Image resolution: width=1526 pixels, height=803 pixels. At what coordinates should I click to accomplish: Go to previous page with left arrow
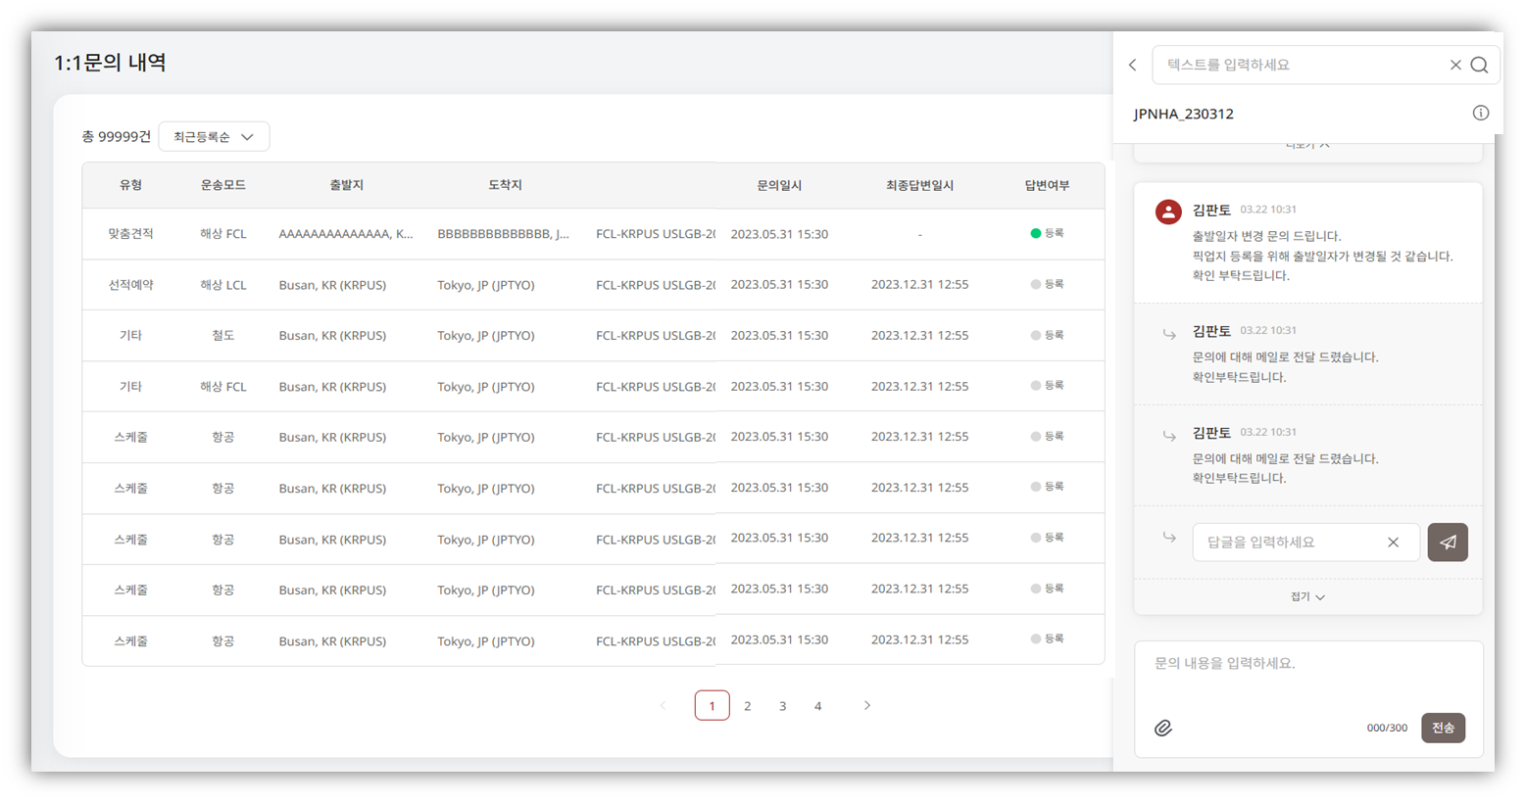(x=664, y=706)
